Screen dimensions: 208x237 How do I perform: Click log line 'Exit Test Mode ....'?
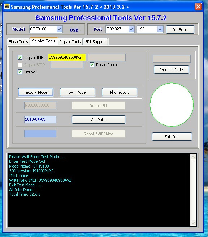(x=25, y=185)
